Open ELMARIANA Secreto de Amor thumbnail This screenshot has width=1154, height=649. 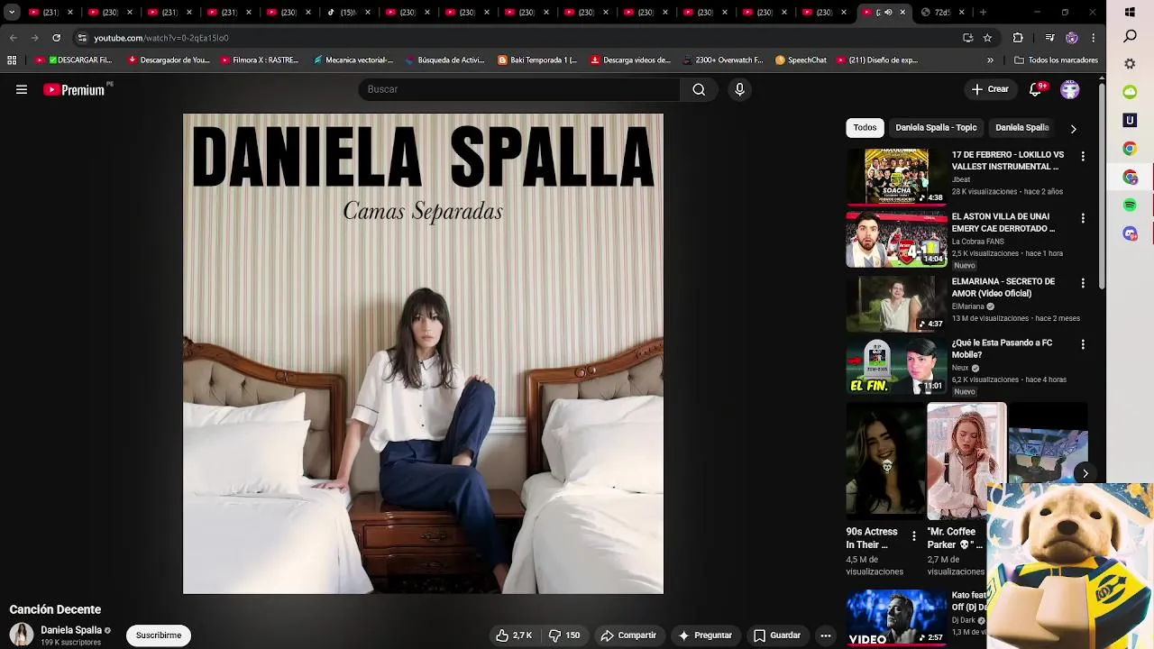pyautogui.click(x=896, y=304)
